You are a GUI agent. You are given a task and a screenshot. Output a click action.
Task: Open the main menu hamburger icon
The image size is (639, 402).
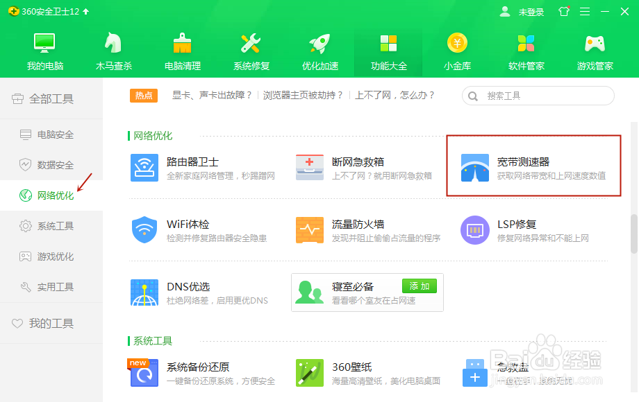585,11
